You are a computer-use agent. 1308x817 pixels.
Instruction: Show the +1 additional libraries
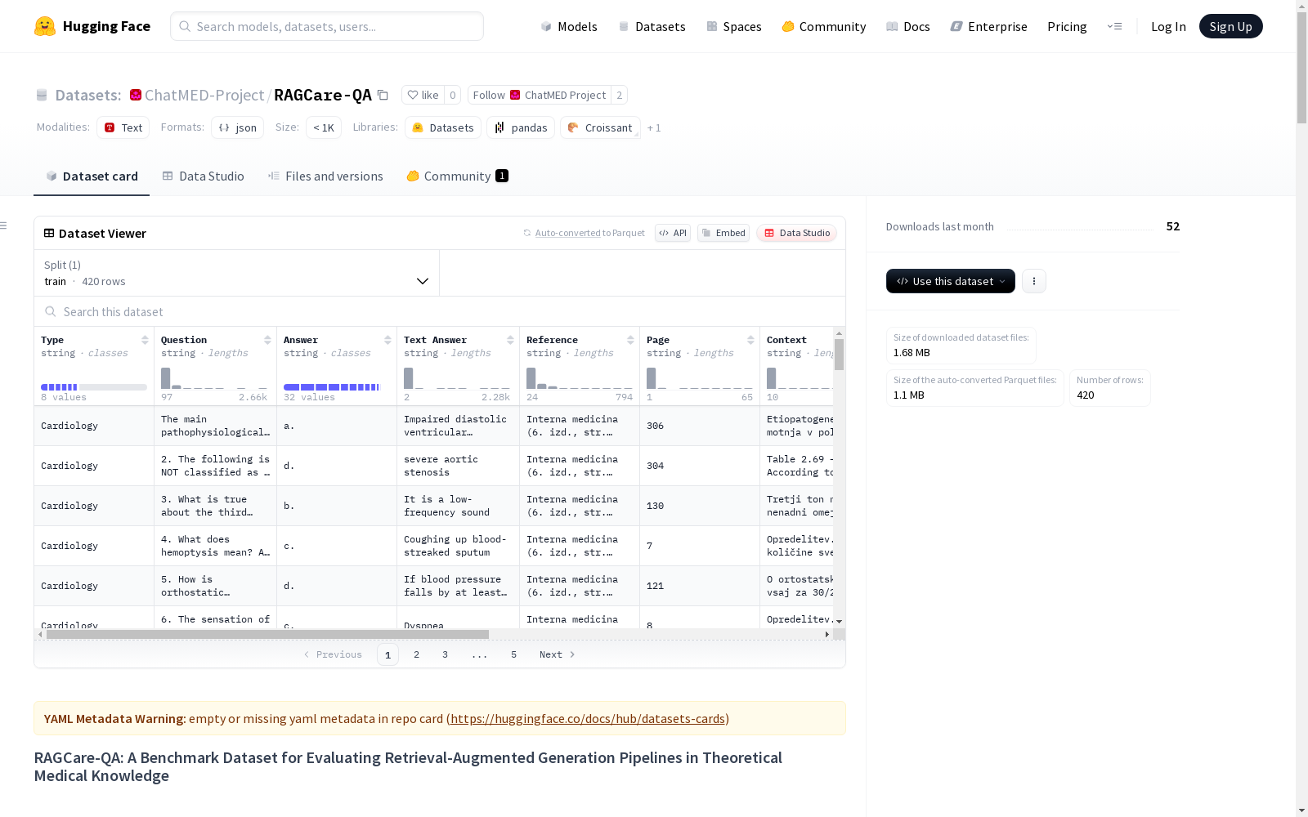click(654, 127)
